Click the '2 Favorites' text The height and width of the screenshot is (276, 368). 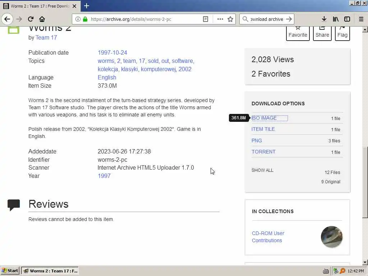[271, 74]
